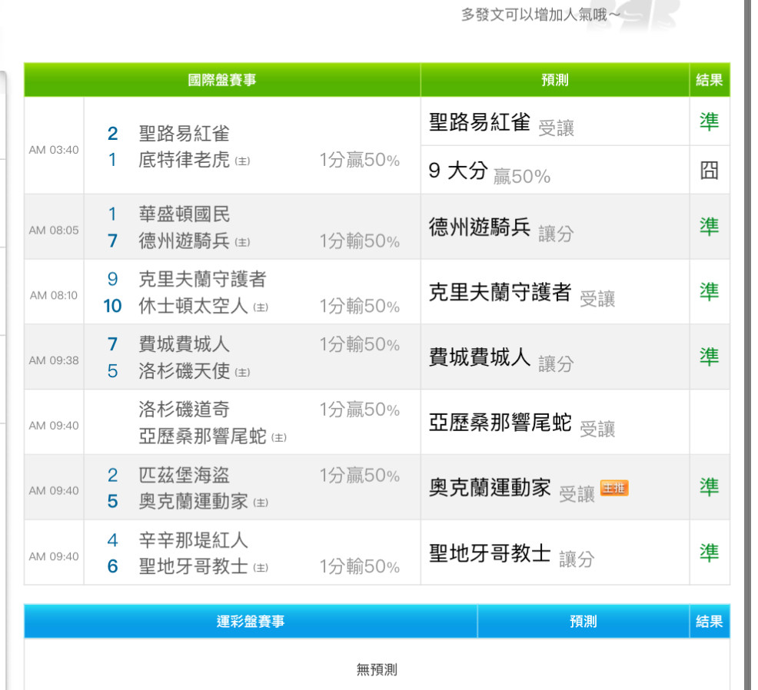The width and height of the screenshot is (758, 690).
Task: Select 聖地牙哥教士 in the match column
Action: coord(194,566)
